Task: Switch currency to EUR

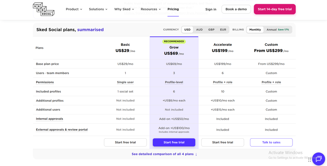Action: (x=223, y=30)
